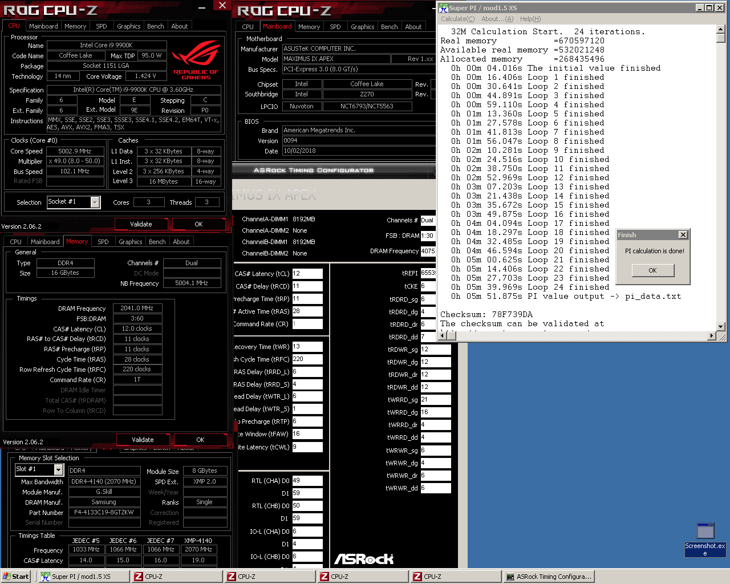730x584 pixels.
Task: Open the Memory tab in the mainboard CPU-Z window
Action: 309,27
